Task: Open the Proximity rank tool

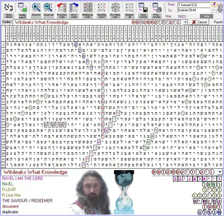Action: pyautogui.click(x=115, y=10)
